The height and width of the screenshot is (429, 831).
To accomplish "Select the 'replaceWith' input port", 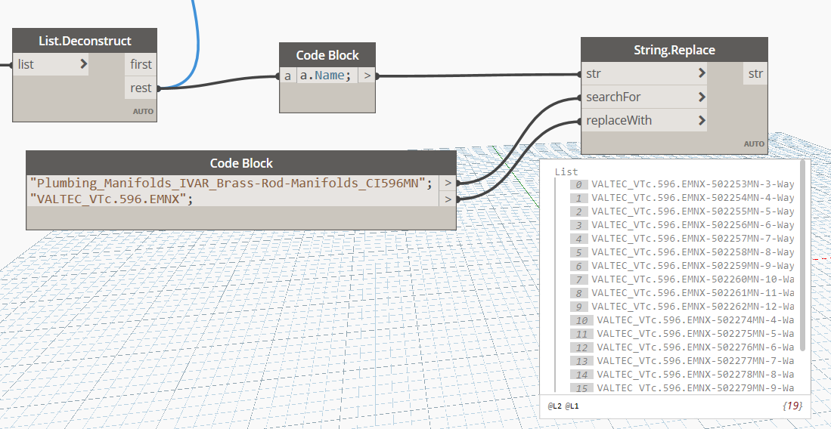I will (x=644, y=120).
